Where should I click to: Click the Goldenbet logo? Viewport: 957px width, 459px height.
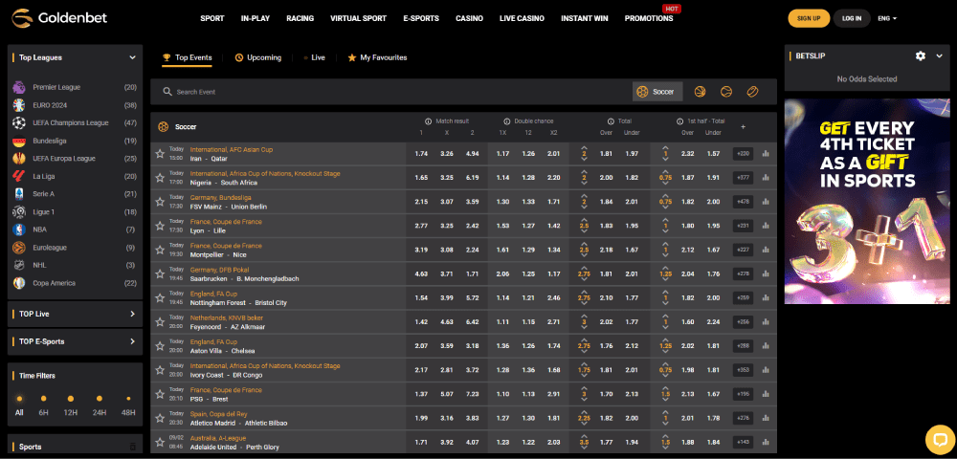point(59,17)
